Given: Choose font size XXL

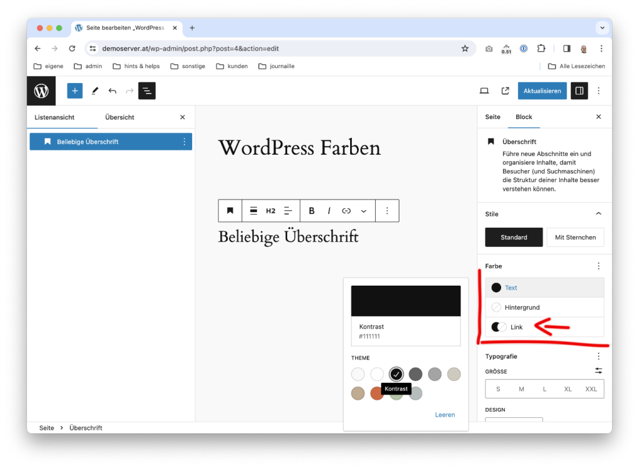Looking at the screenshot, I should pyautogui.click(x=591, y=389).
